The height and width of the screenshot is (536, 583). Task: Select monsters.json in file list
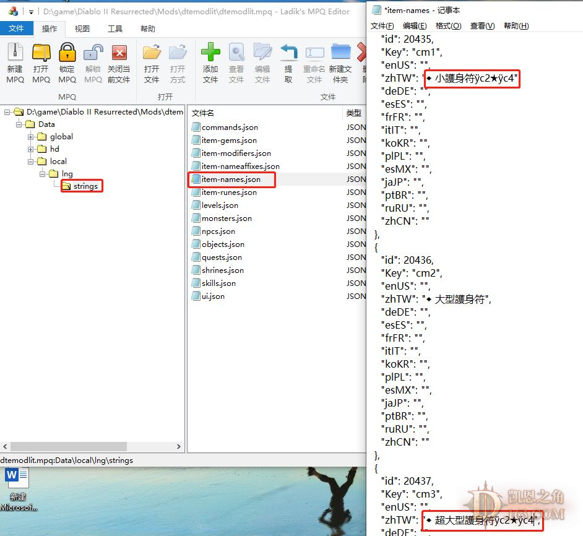coord(227,218)
